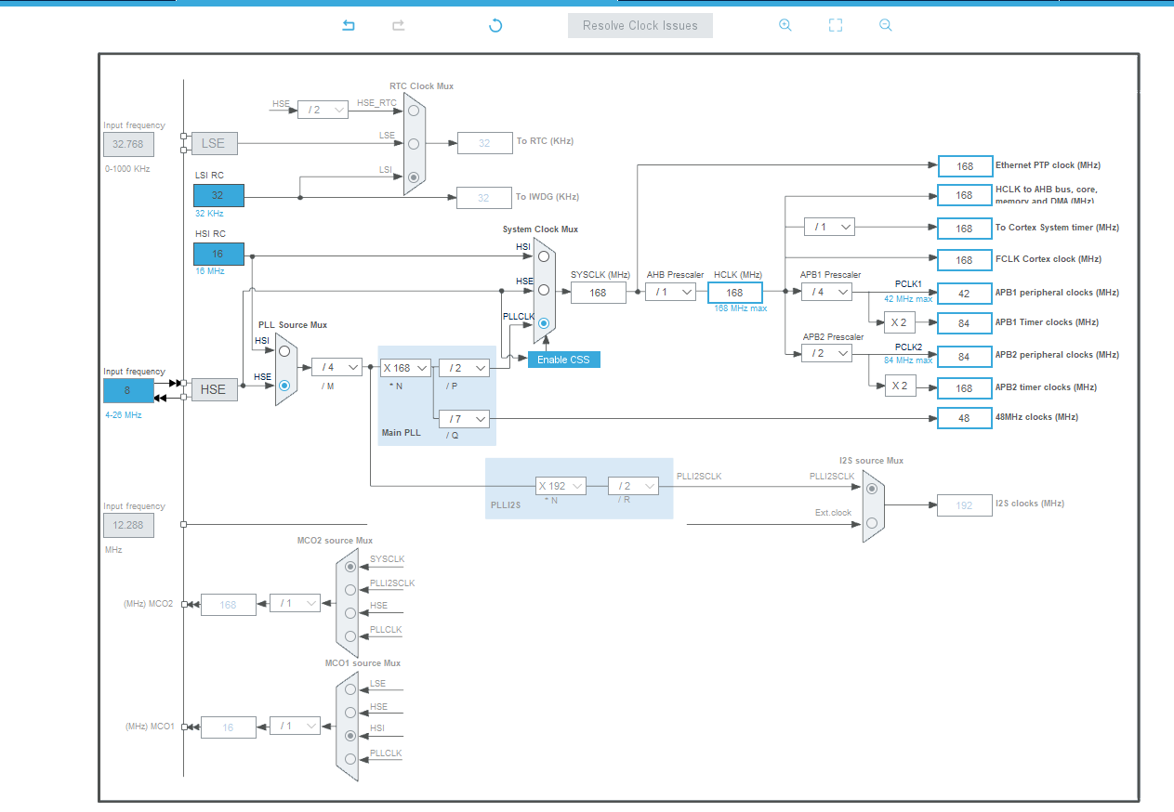Open the APB2 Prescaler dropdown

(x=827, y=353)
